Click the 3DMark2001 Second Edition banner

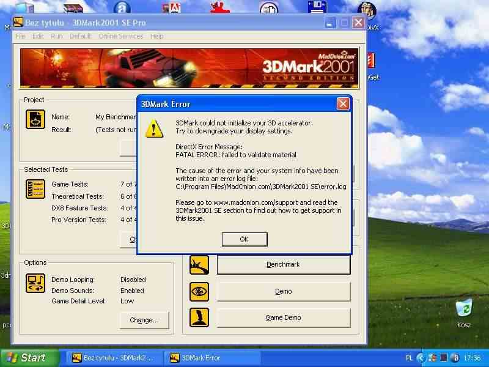[x=189, y=68]
